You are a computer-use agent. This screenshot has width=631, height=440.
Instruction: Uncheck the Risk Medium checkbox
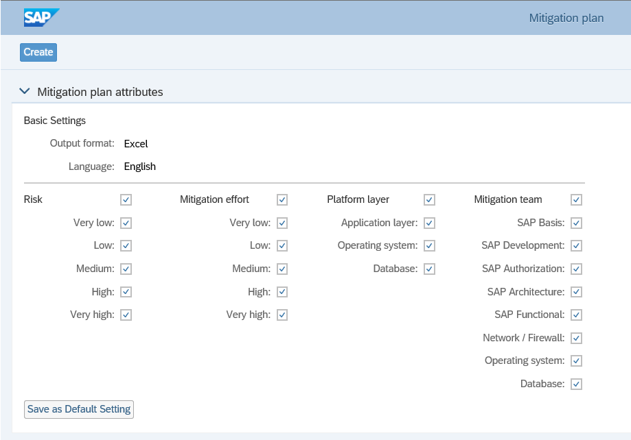click(126, 269)
